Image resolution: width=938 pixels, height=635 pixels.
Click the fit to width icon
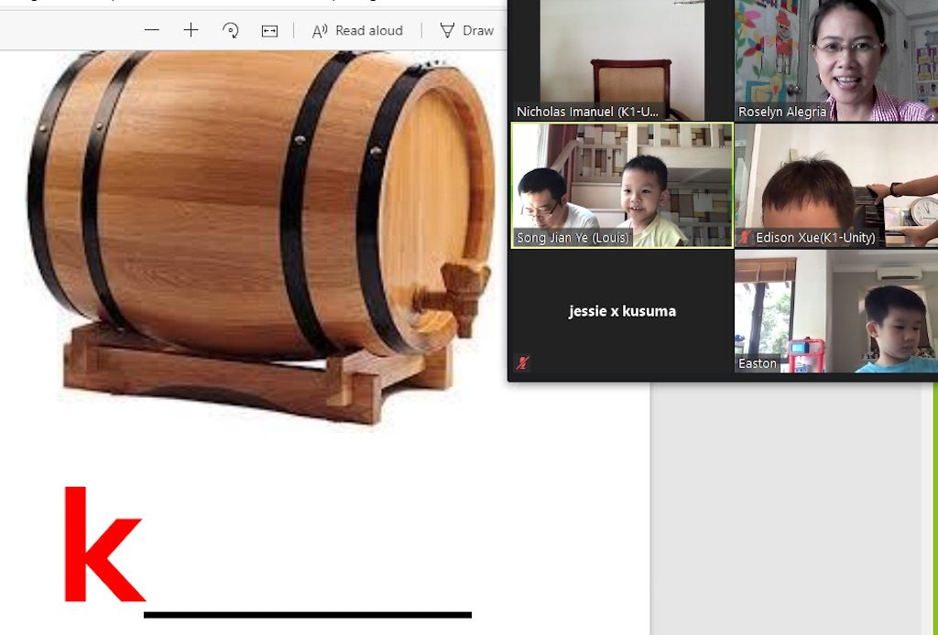point(269,30)
